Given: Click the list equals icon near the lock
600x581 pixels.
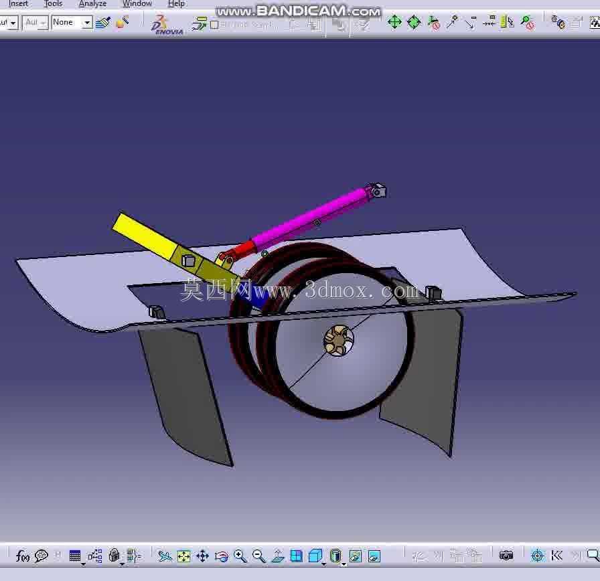Looking at the screenshot, I should pos(133,556).
